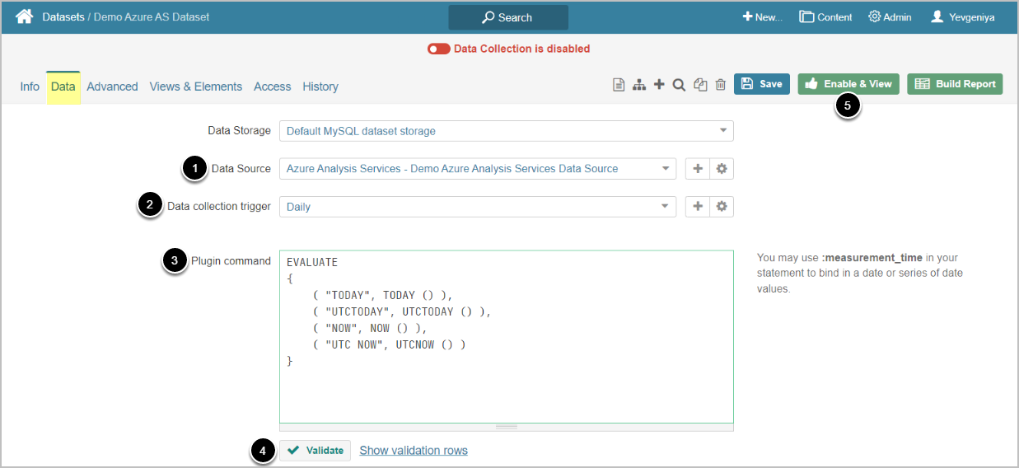Image resolution: width=1019 pixels, height=468 pixels.
Task: Click the trash delete icon
Action: (x=720, y=85)
